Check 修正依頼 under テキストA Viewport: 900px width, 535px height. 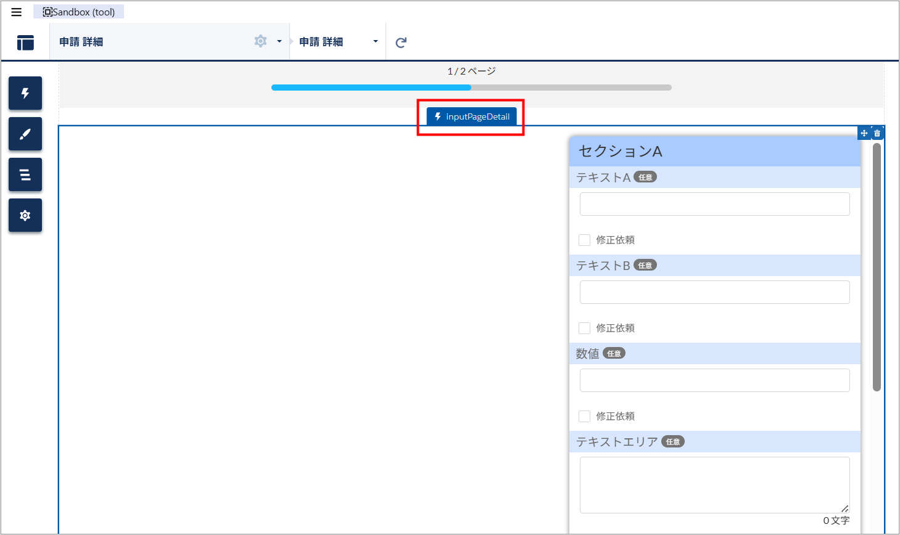[x=585, y=240]
